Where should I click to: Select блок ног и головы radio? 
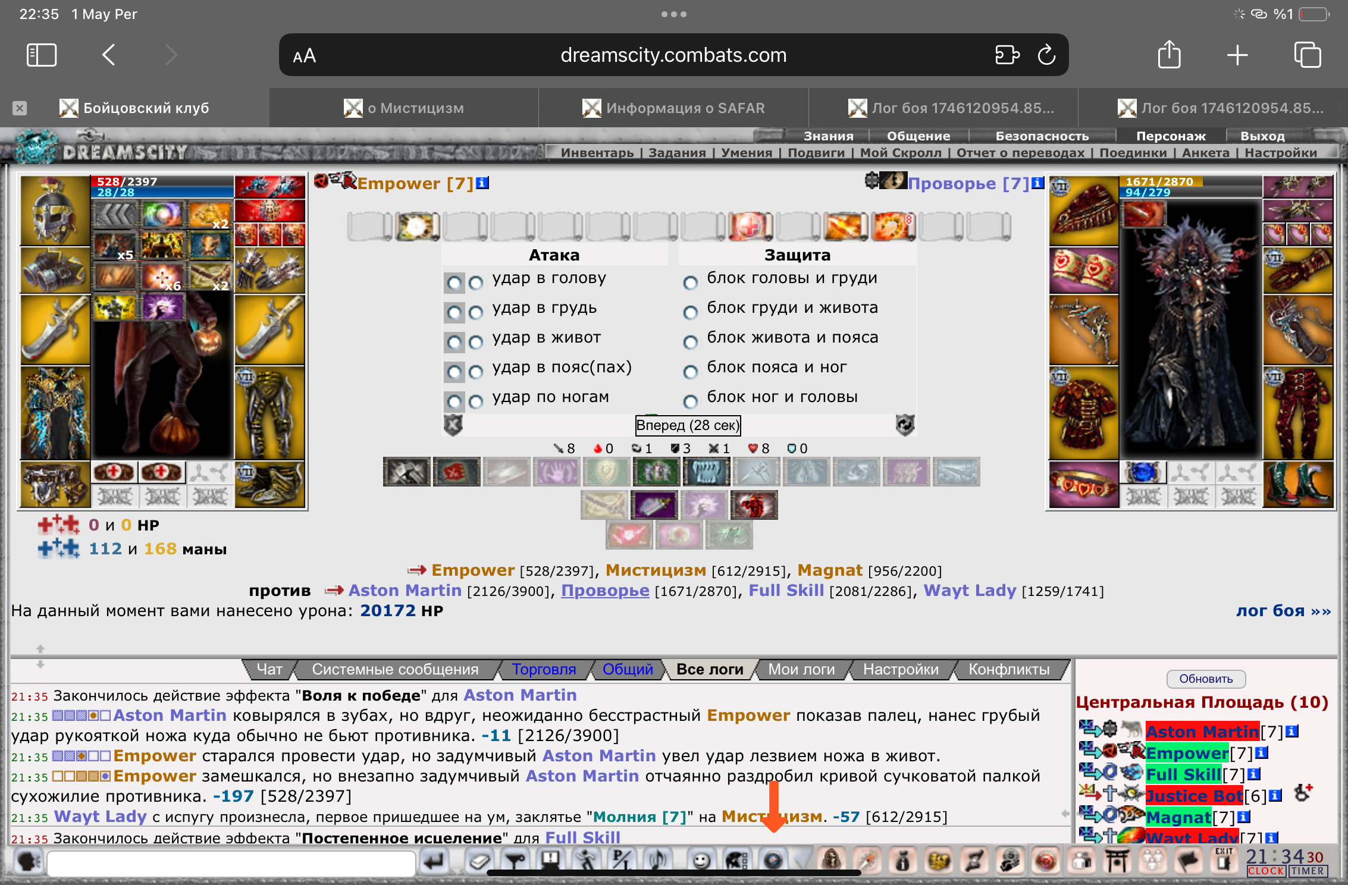click(690, 401)
